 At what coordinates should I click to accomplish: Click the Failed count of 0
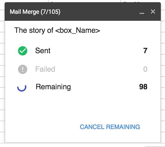(145, 69)
